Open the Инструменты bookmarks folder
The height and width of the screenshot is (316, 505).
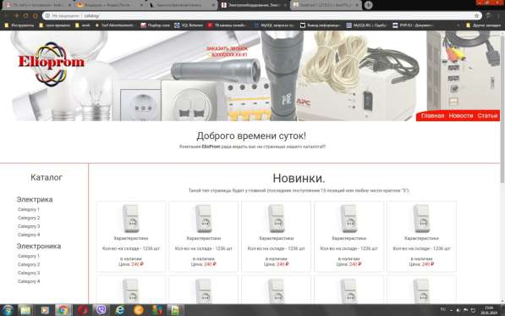coord(19,25)
